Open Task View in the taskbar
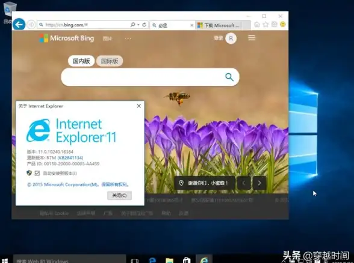This screenshot has height=263, width=354. [x=135, y=261]
